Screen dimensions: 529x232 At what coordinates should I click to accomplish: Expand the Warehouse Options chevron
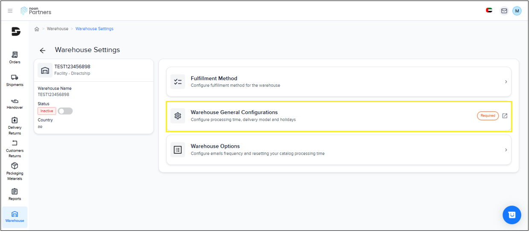coord(506,150)
